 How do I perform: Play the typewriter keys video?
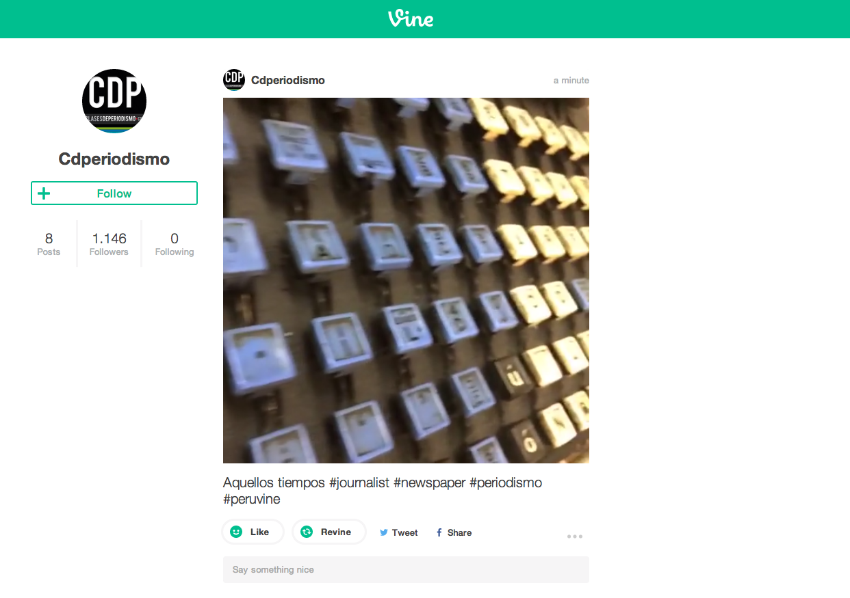[406, 280]
